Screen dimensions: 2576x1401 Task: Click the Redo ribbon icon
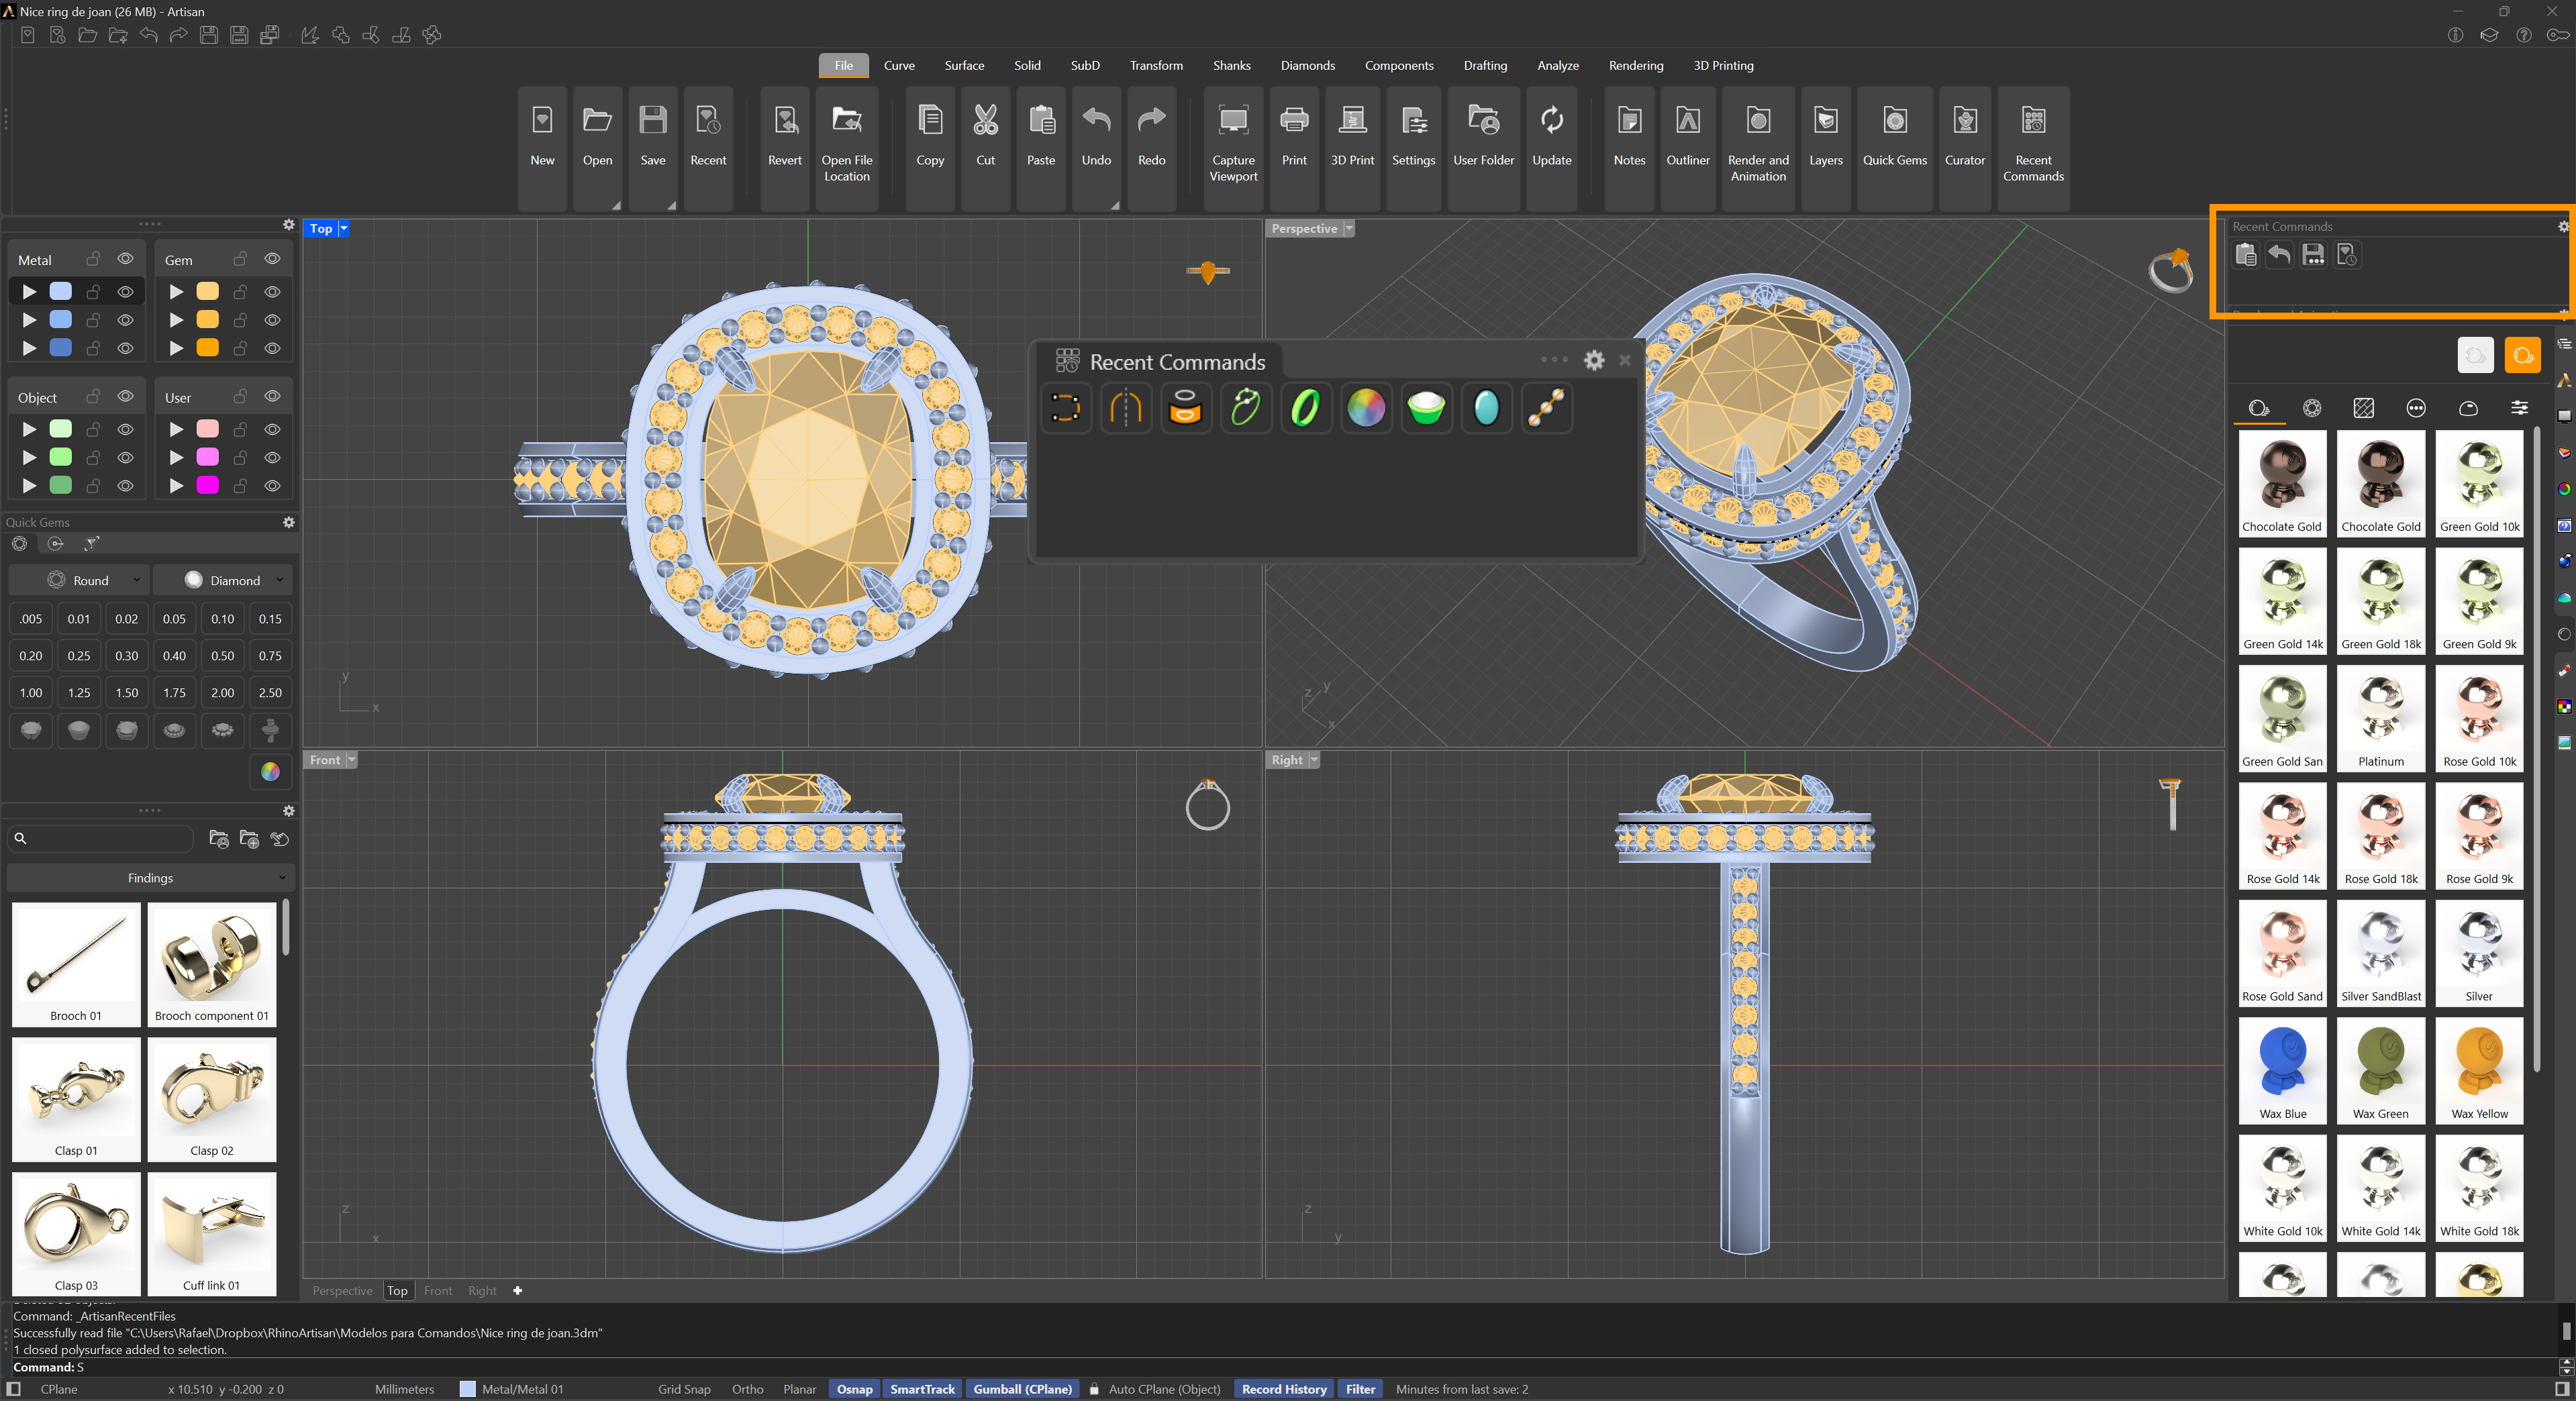point(1152,121)
